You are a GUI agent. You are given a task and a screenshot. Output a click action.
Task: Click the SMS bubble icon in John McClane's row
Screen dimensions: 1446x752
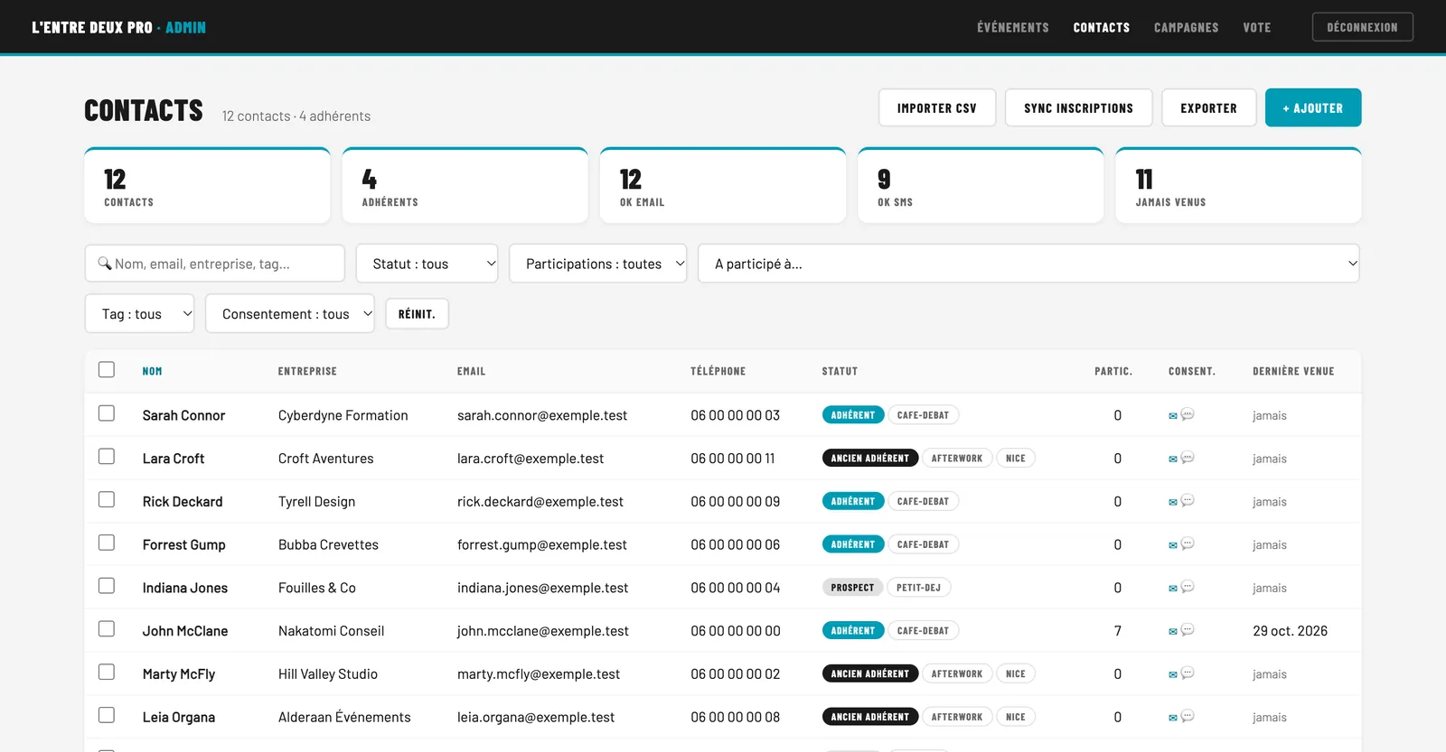point(1188,630)
